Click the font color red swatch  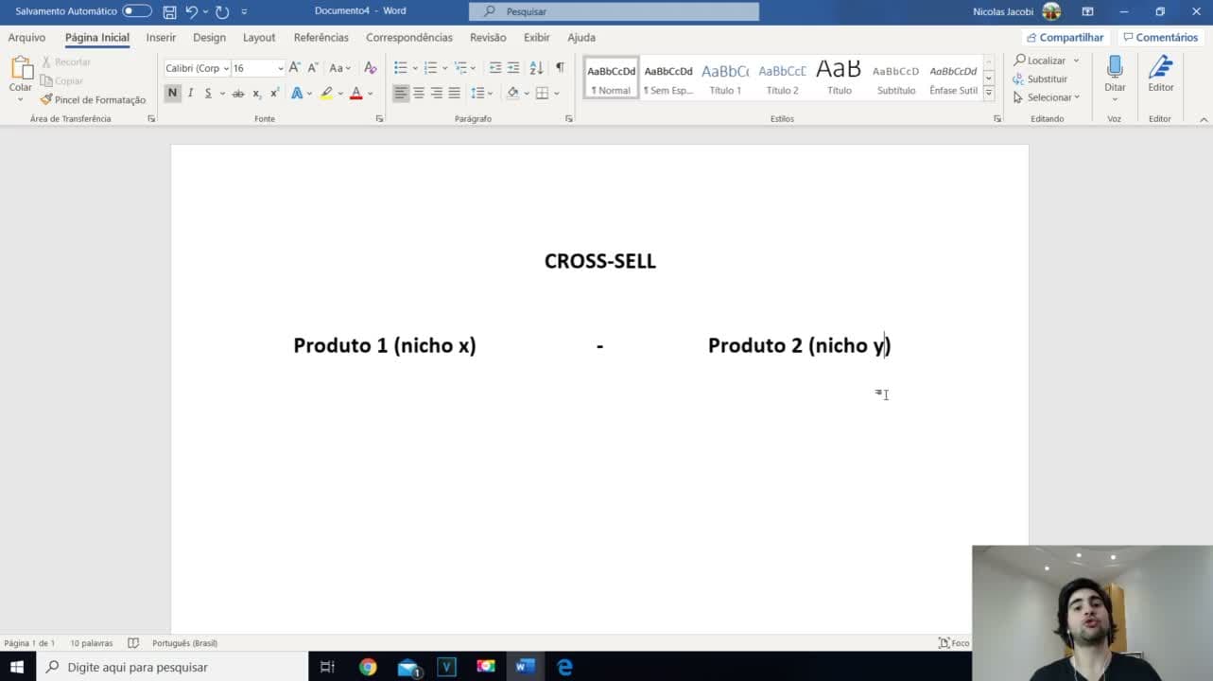click(x=355, y=93)
